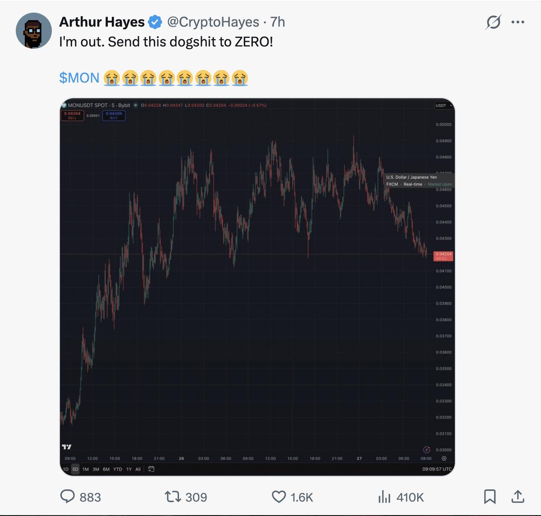Click the go-to-date calendar icon in chart
This screenshot has width=541, height=516.
[151, 469]
